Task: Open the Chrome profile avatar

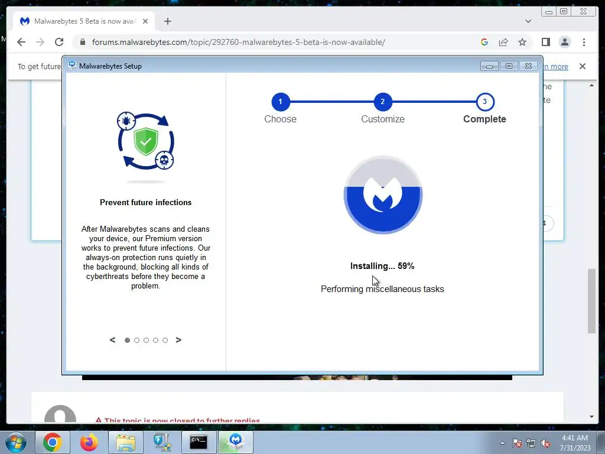Action: click(x=565, y=42)
